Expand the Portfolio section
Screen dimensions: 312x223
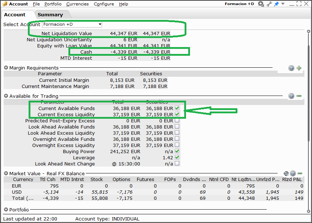(6, 210)
